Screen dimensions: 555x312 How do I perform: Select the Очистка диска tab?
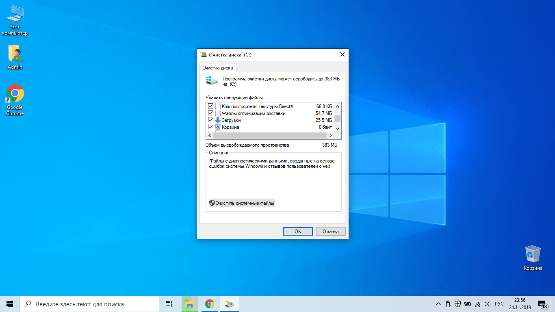(218, 68)
